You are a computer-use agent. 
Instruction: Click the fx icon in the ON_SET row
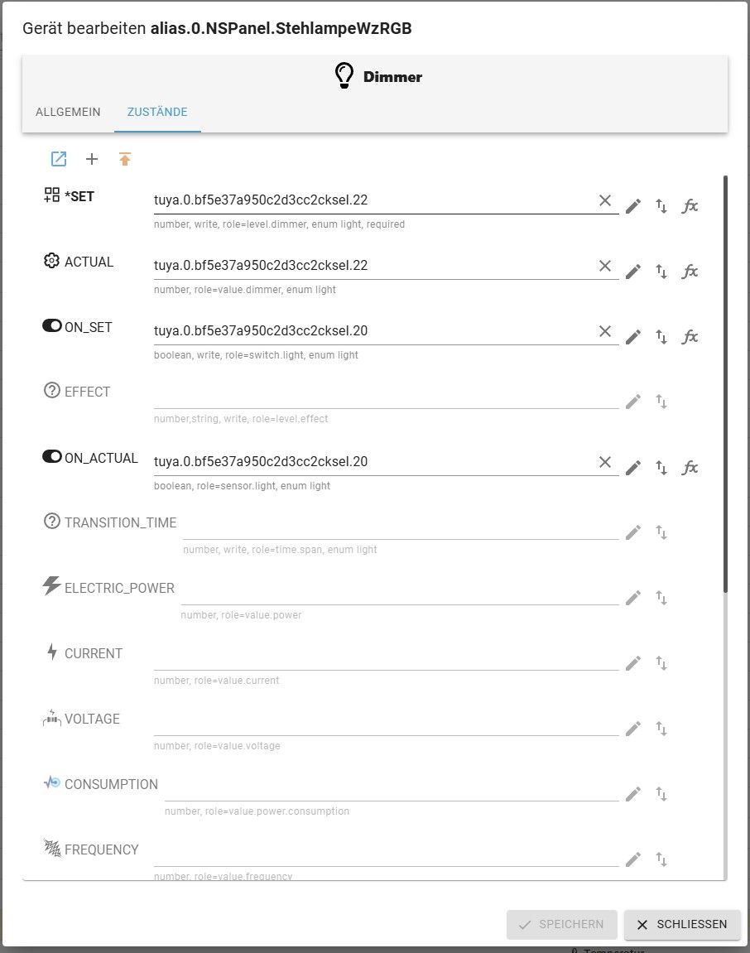click(690, 337)
